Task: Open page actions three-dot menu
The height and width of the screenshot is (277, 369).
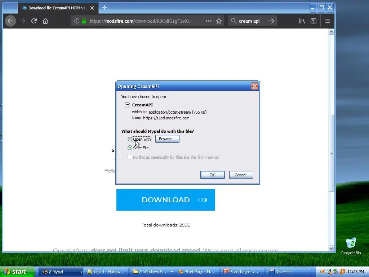Action: click(209, 21)
